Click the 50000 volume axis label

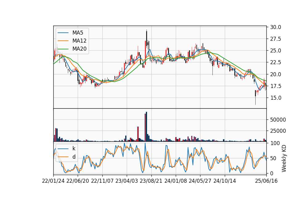pos(278,120)
